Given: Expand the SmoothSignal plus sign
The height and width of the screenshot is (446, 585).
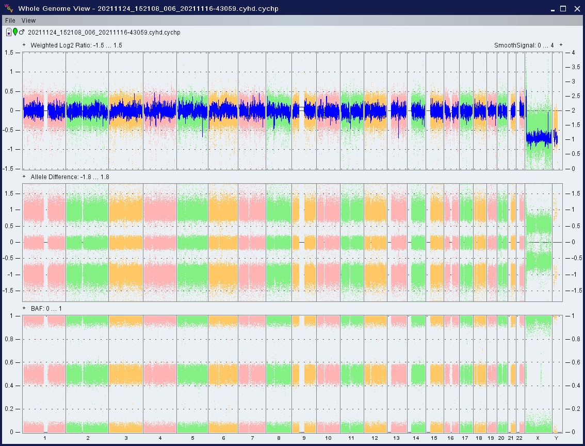Looking at the screenshot, I should [x=561, y=45].
